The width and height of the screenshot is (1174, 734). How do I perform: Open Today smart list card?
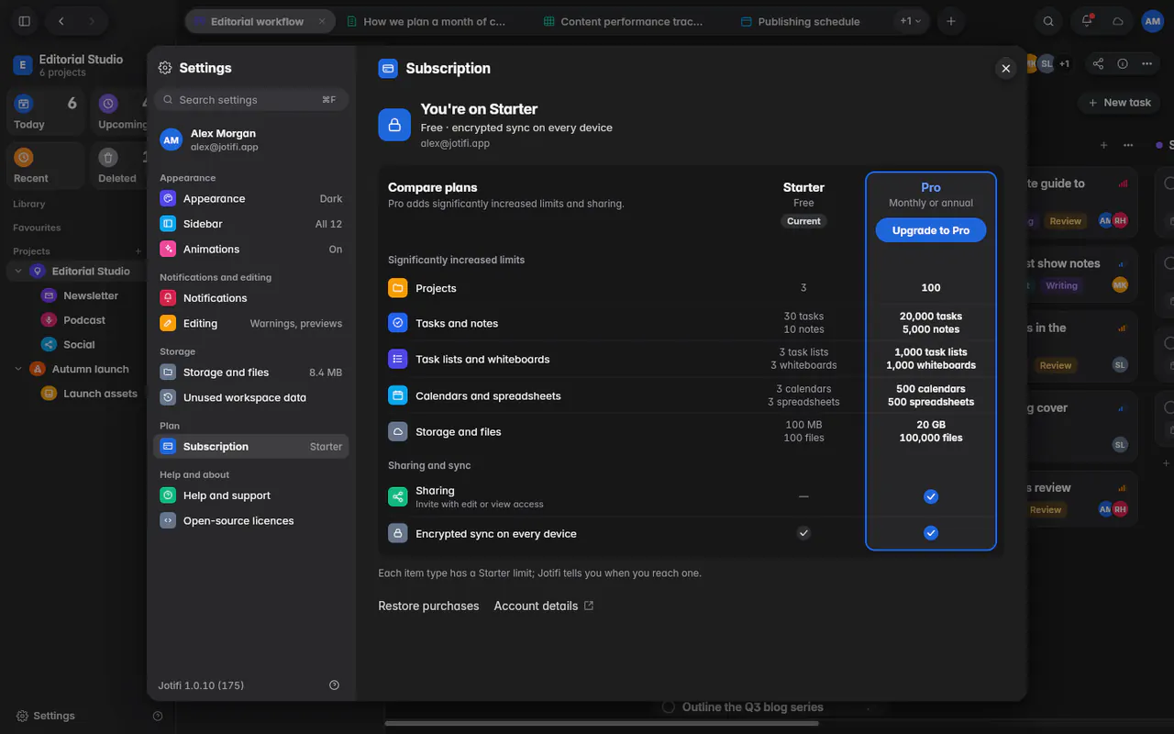(x=45, y=112)
